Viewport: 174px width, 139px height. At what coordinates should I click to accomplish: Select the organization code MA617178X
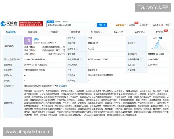153,60
